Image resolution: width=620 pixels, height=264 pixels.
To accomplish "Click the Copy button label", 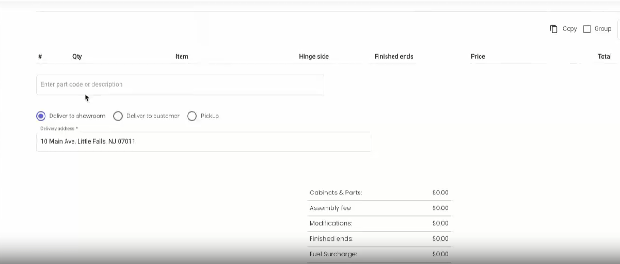I will [570, 29].
